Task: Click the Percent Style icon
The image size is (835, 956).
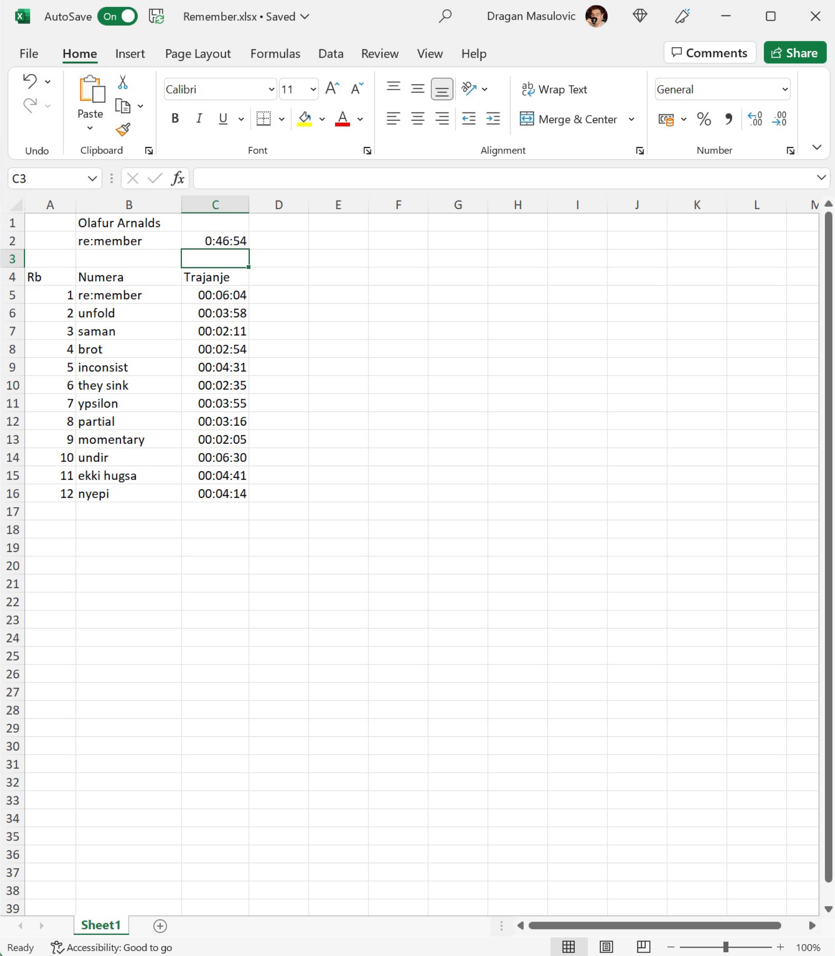Action: (x=704, y=119)
